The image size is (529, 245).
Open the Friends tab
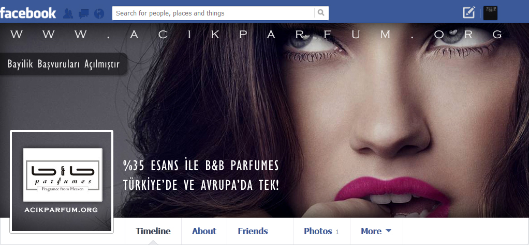tap(253, 231)
